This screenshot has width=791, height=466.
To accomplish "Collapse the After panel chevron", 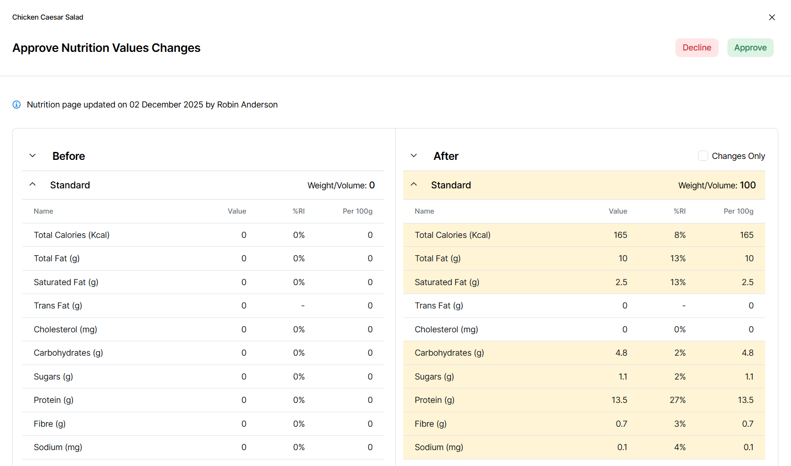I will pos(414,156).
